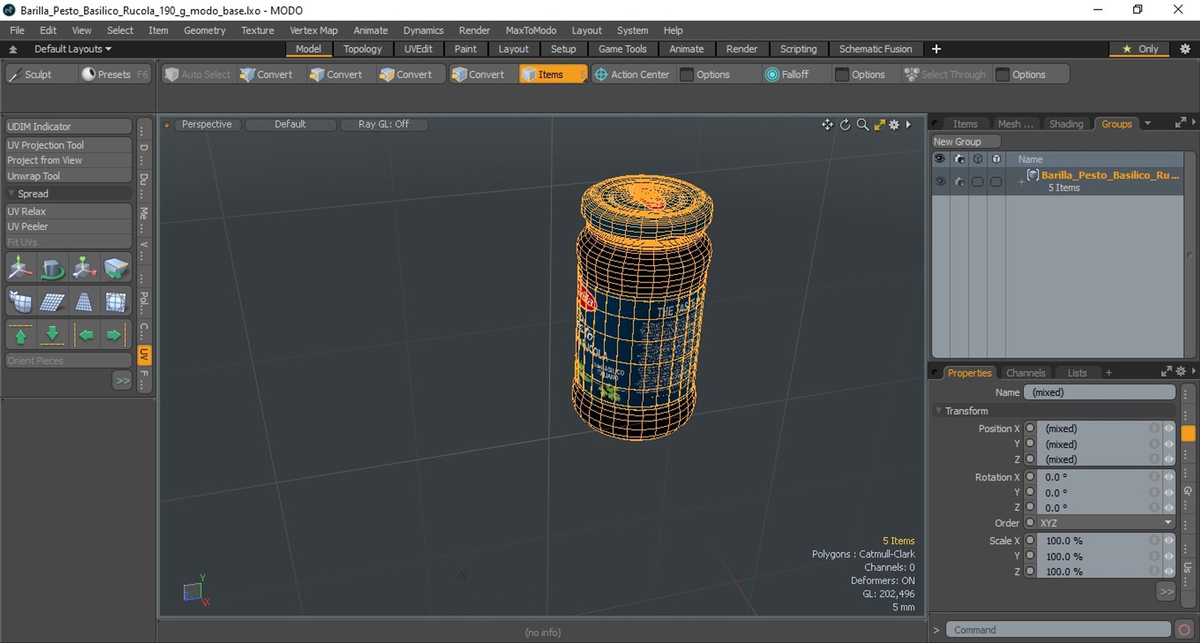Screen dimensions: 1200x643
Task: Click the viewport pan move icon
Action: [827, 124]
